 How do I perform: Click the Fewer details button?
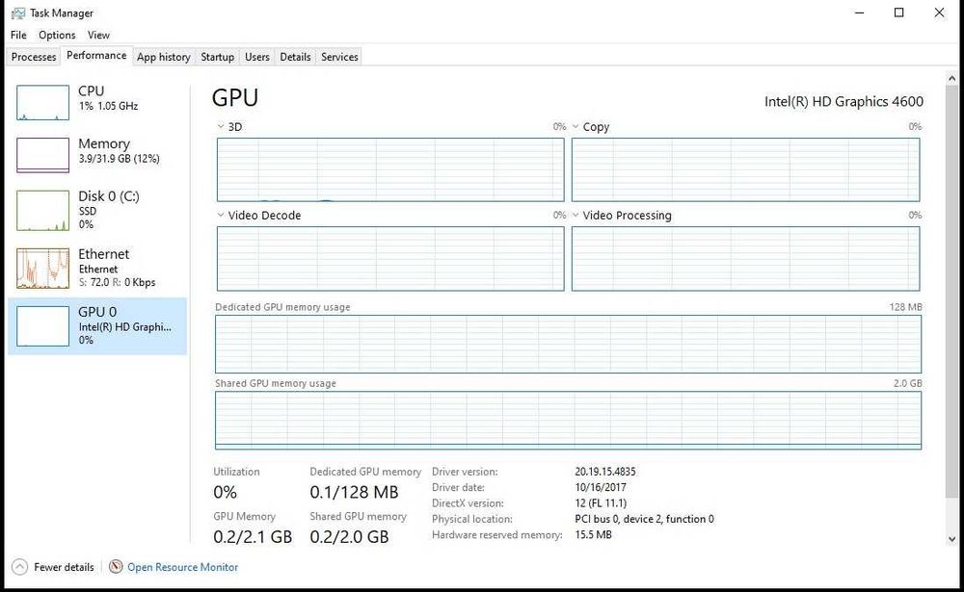click(64, 567)
